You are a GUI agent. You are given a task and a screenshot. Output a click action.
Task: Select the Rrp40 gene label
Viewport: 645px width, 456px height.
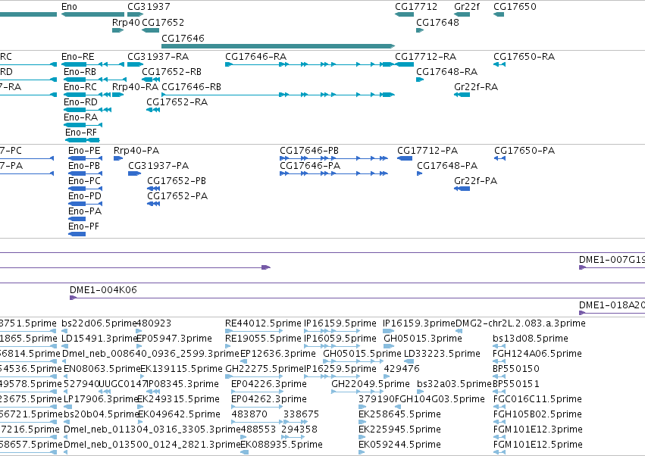click(126, 23)
